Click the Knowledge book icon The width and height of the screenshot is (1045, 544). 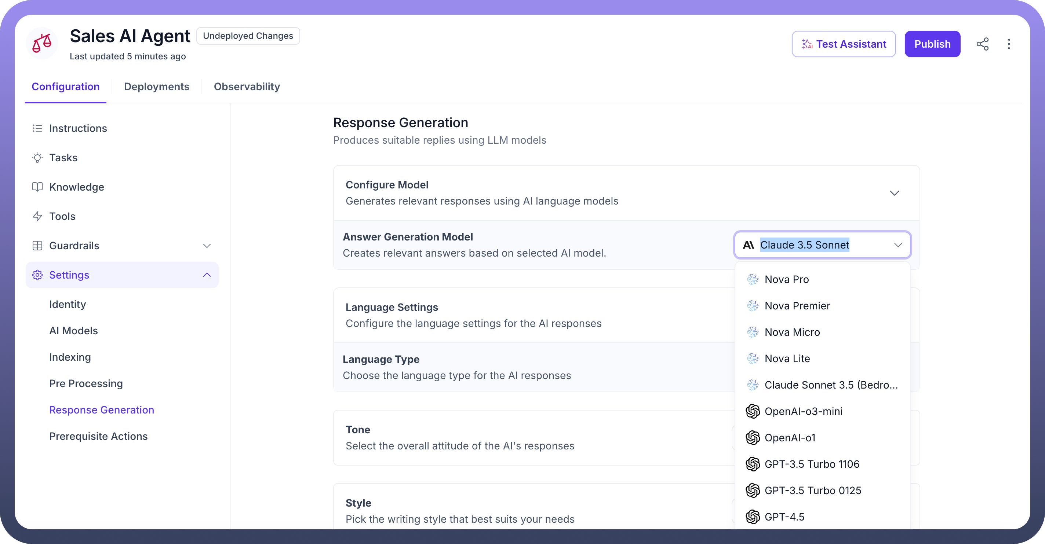tap(37, 187)
